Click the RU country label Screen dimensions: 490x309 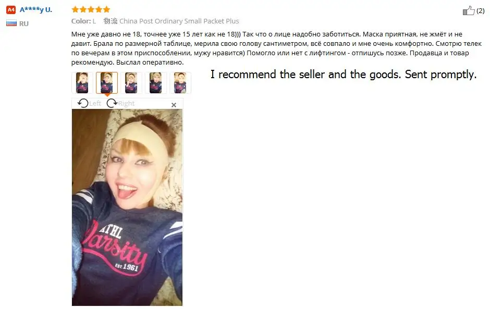click(x=24, y=23)
